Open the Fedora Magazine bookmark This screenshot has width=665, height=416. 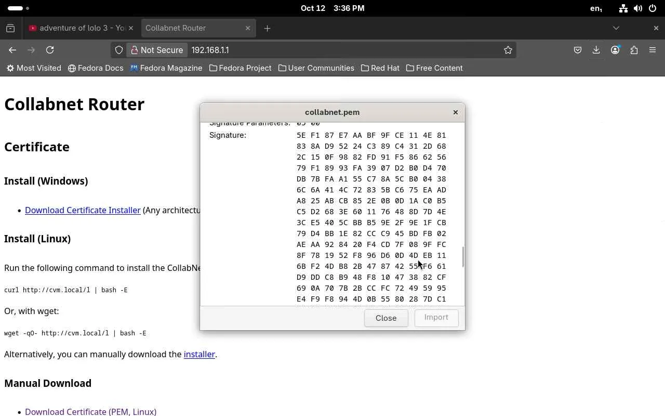(x=166, y=68)
